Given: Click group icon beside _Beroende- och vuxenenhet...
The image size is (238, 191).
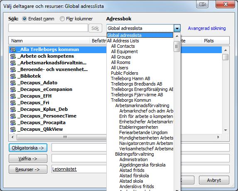Looking at the screenshot, I should pos(13,70).
